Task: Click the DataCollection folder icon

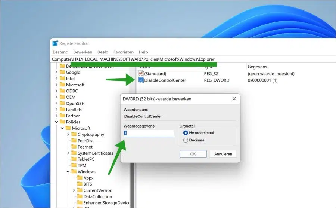Action: pyautogui.click(x=80, y=196)
